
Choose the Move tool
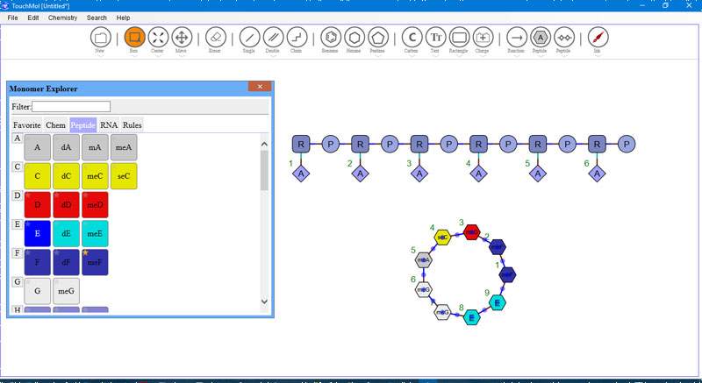tap(182, 38)
